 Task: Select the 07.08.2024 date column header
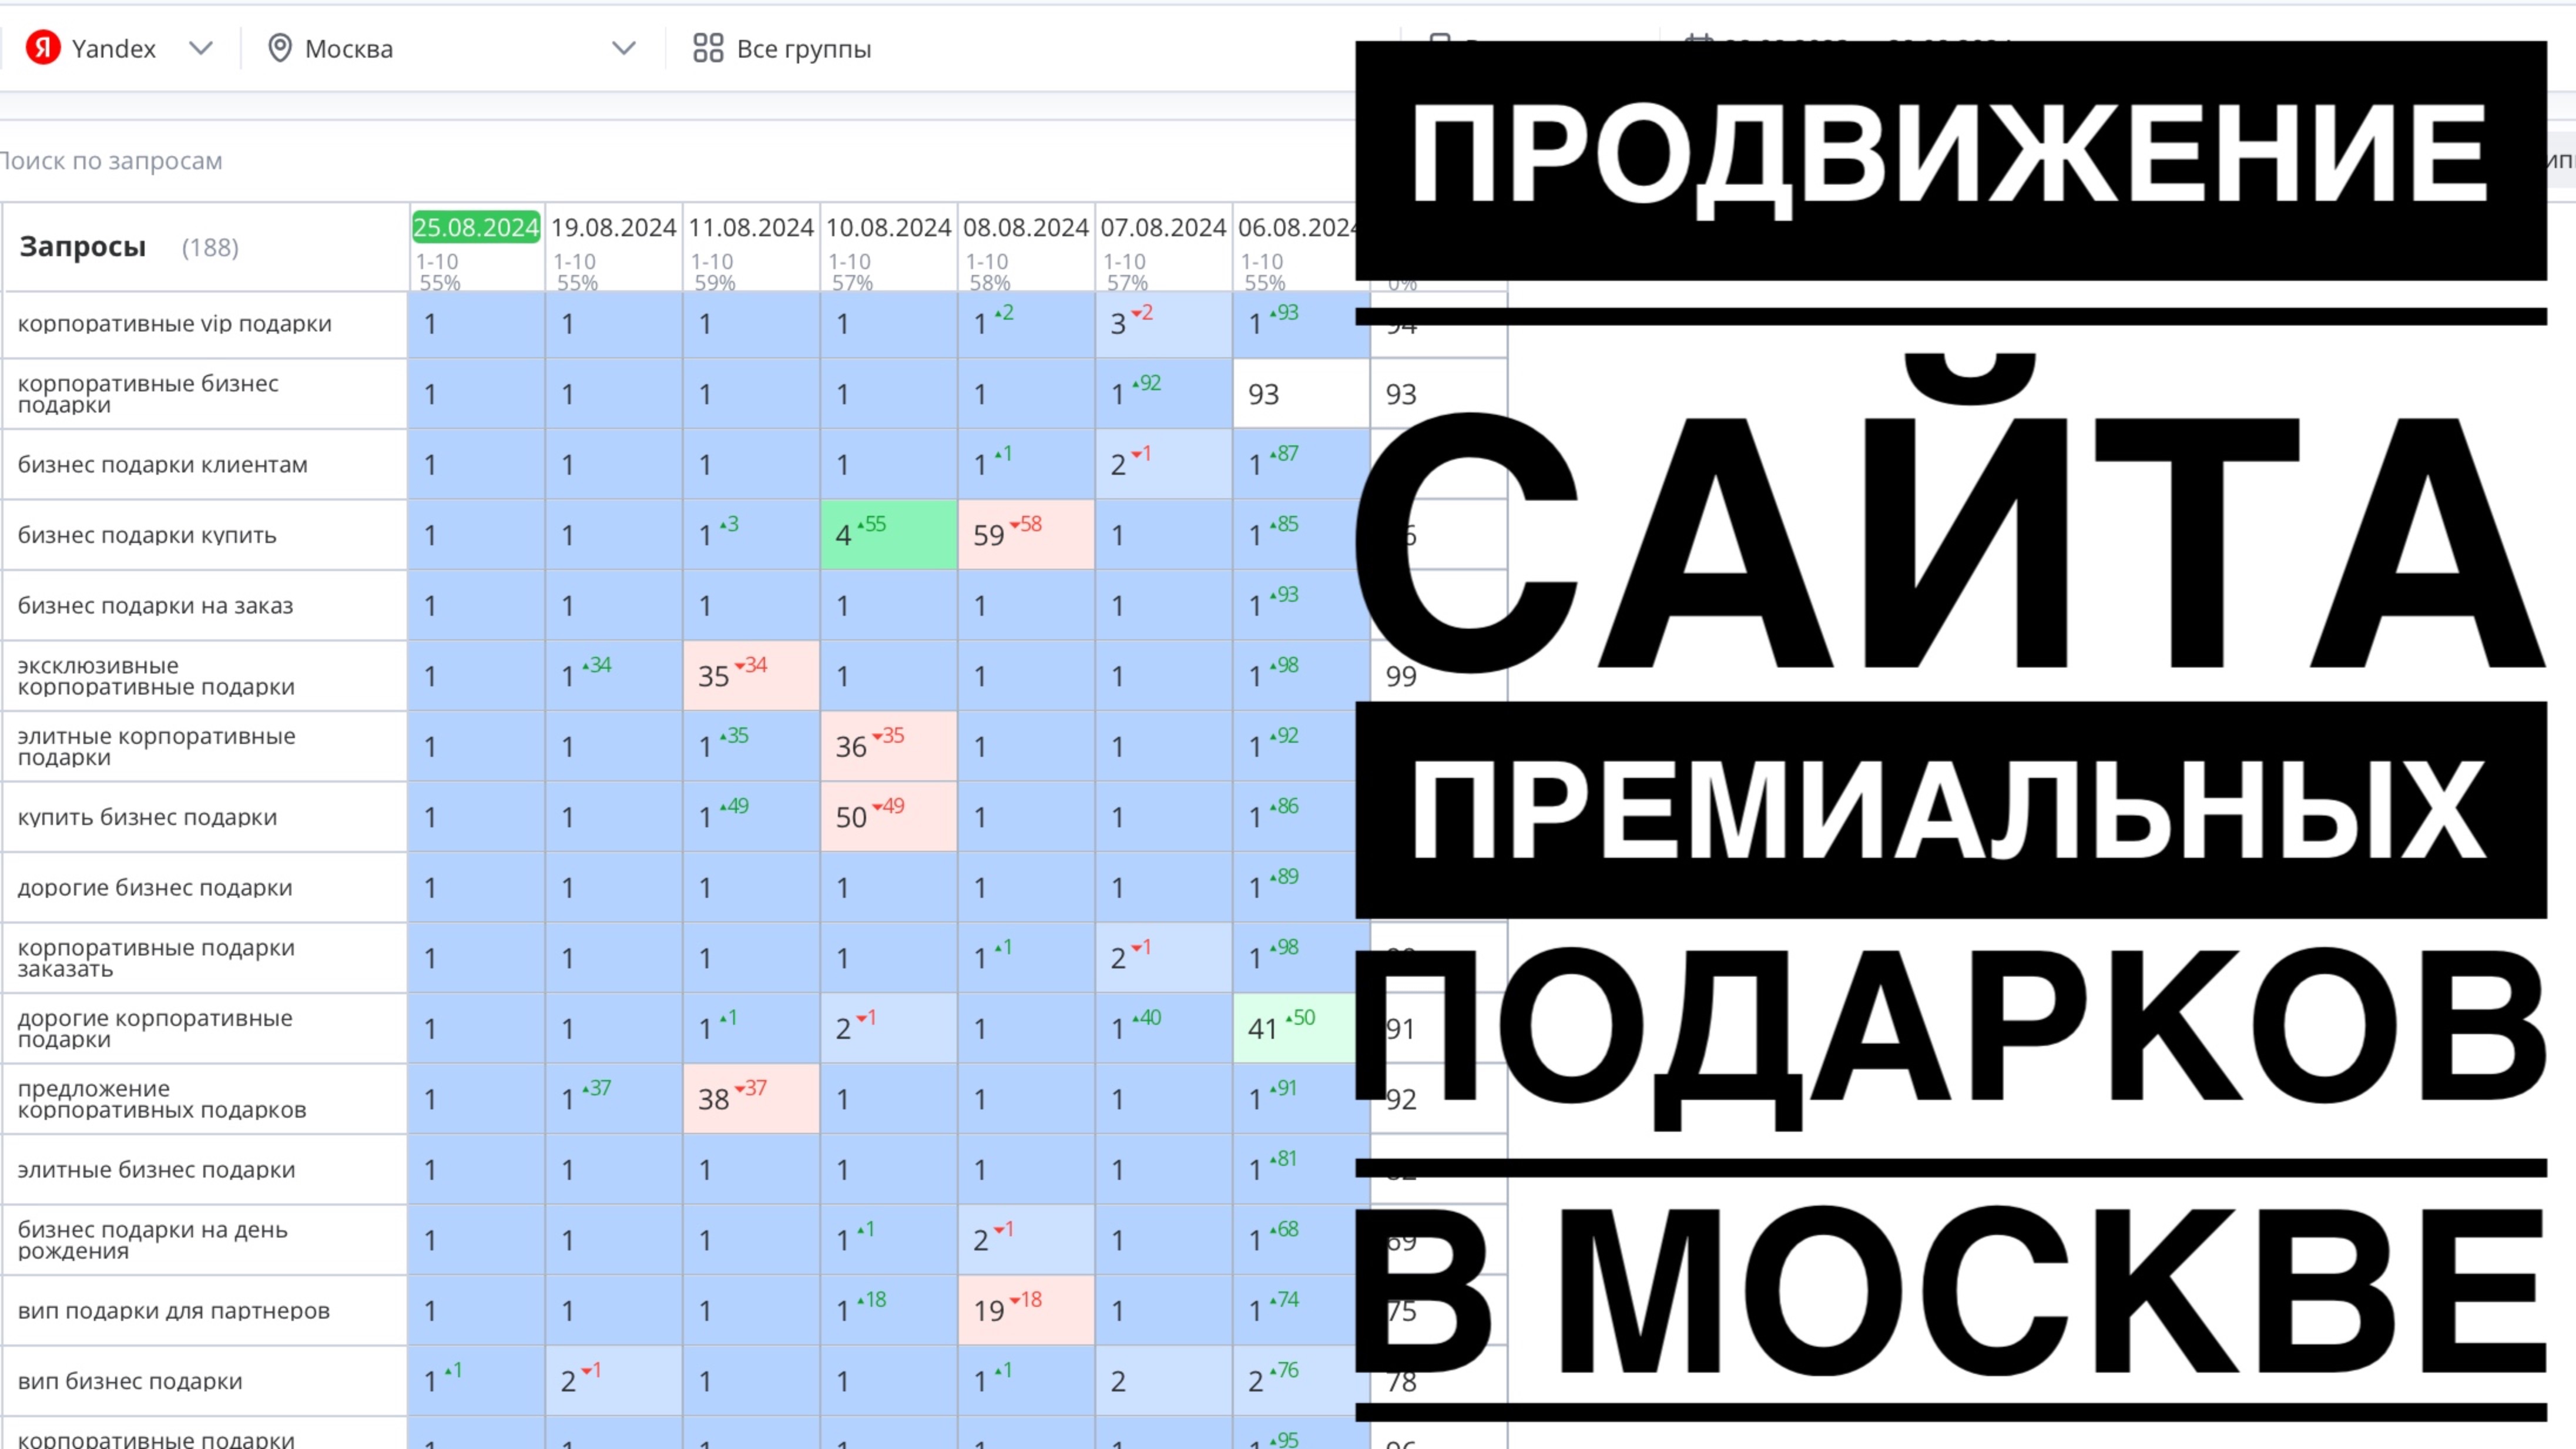1163,228
